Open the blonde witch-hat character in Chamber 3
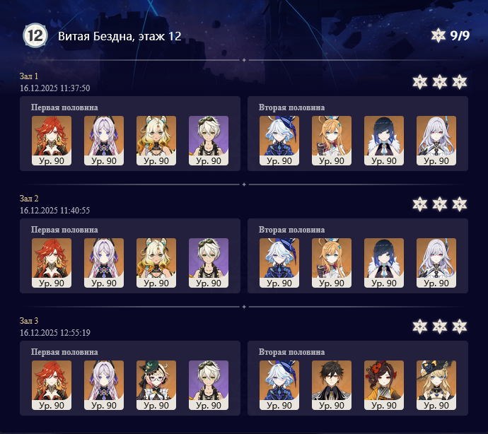 point(436,385)
